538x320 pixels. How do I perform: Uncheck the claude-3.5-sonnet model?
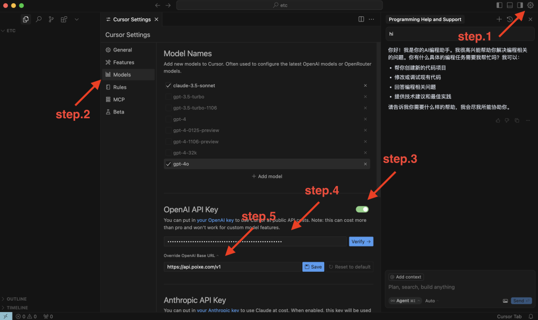click(169, 86)
